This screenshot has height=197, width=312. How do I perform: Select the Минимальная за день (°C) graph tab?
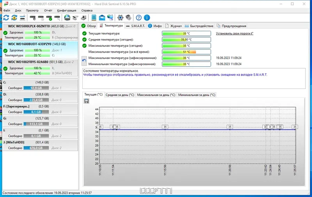[x=197, y=95]
